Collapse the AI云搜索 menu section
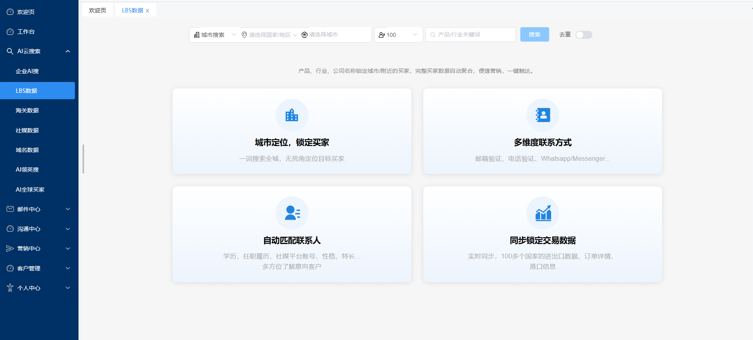Image resolution: width=753 pixels, height=340 pixels. point(68,51)
